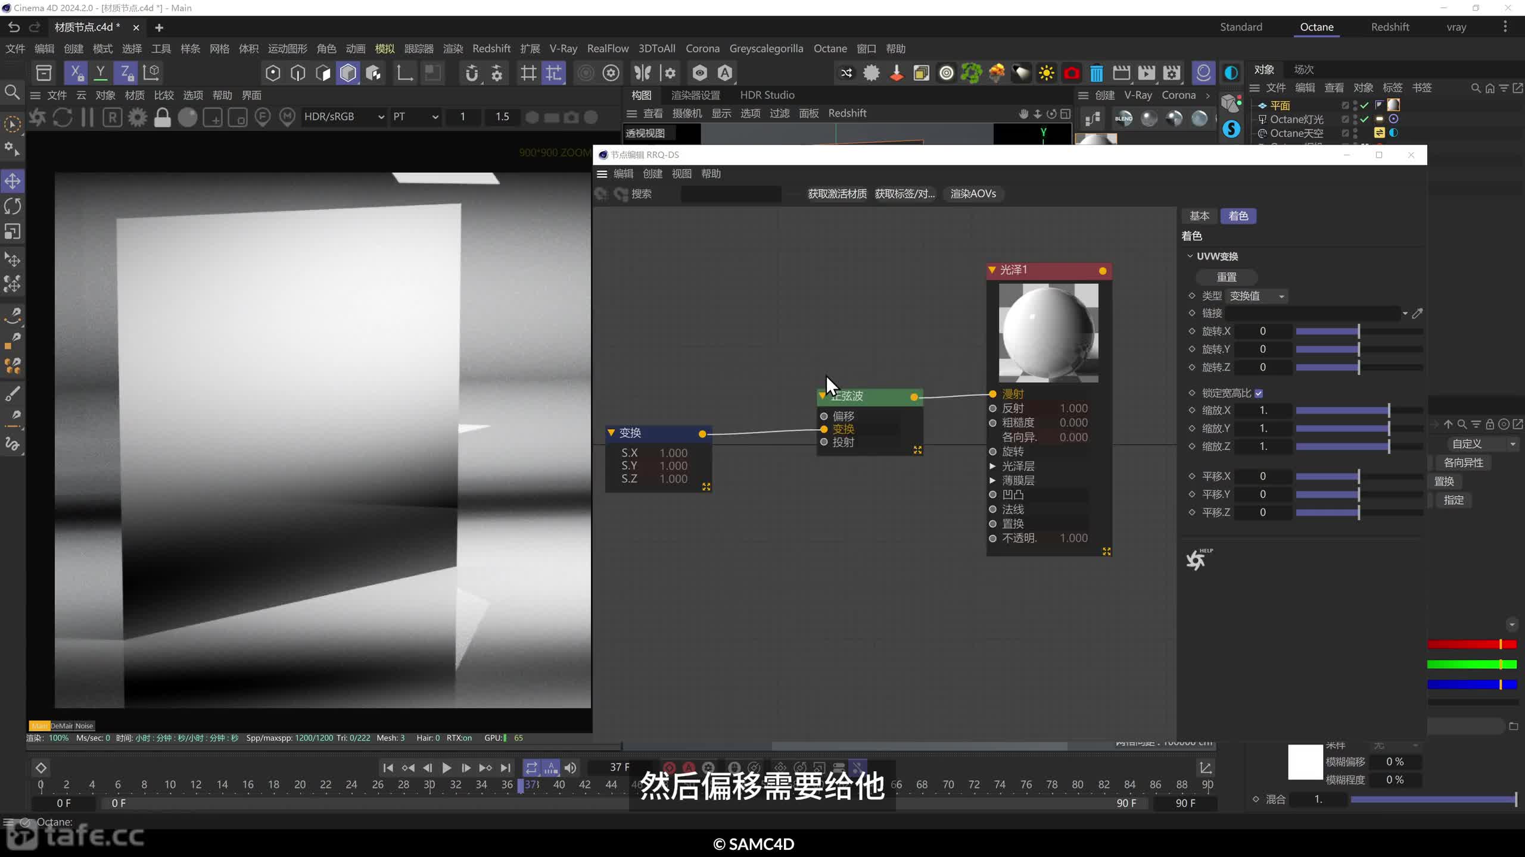Screen dimensions: 1525x857
Task: Click the 光泽1 material preview thumbnail
Action: (1048, 333)
